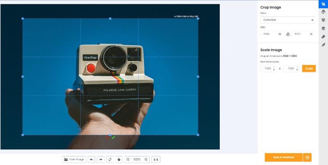Click the left-middle crop handle

[22, 77]
